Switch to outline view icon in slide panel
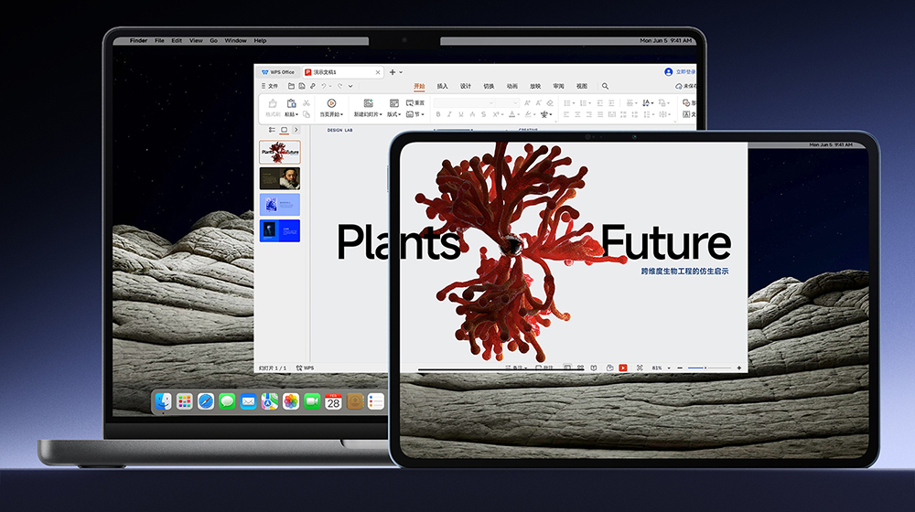Screen dimensions: 915x512 272,130
